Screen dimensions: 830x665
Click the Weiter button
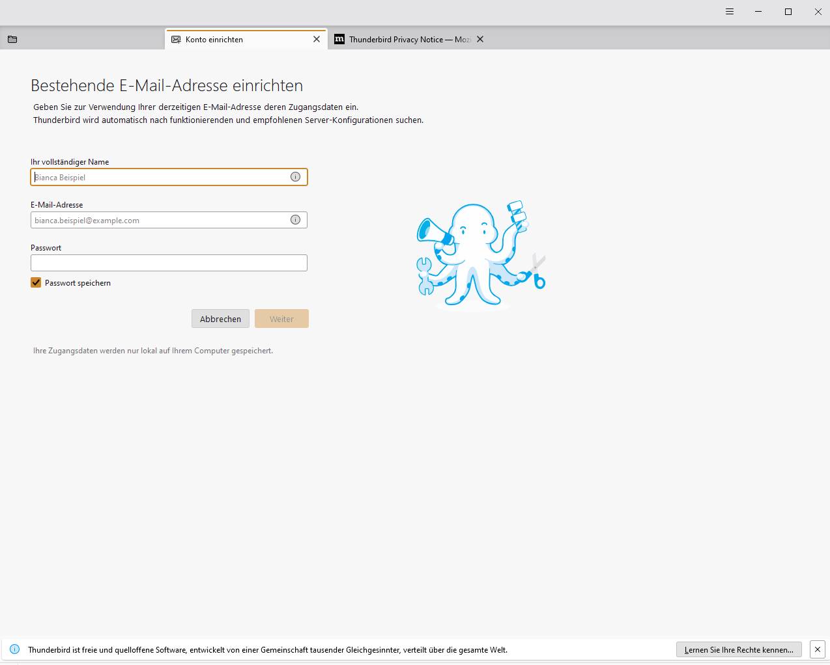point(281,319)
